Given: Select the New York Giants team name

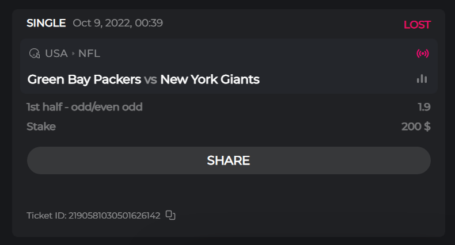Looking at the screenshot, I should tap(210, 79).
